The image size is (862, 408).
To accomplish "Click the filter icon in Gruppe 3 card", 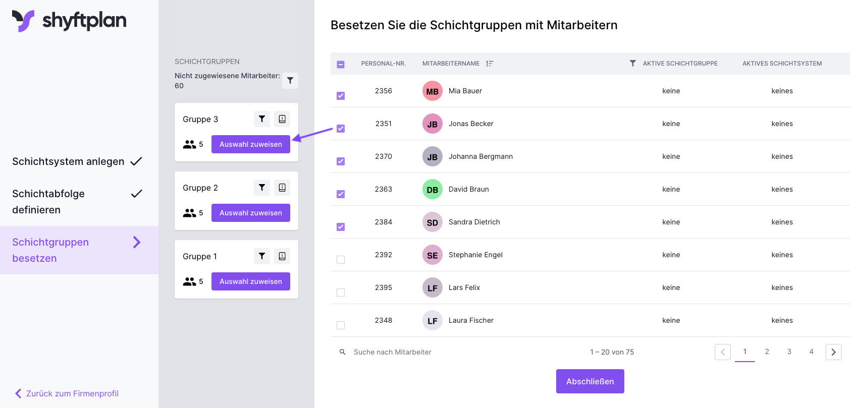I will click(261, 119).
